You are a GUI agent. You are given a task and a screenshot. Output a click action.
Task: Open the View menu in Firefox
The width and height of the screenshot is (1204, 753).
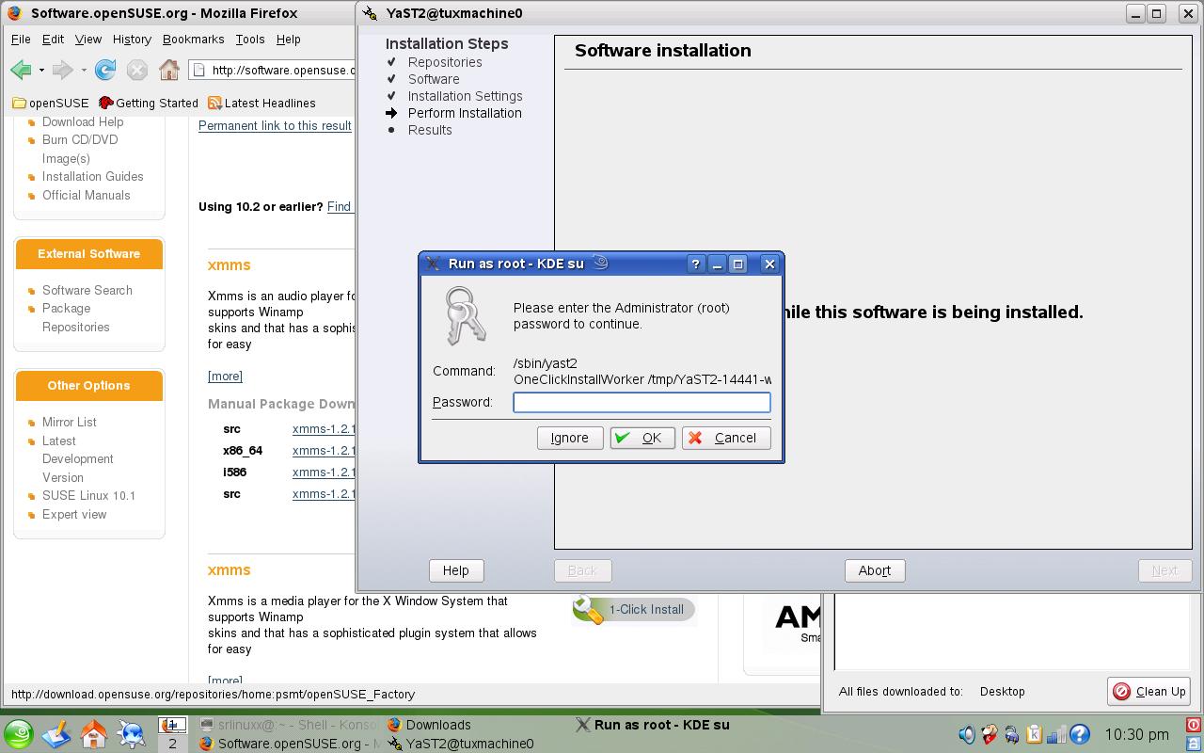[87, 40]
